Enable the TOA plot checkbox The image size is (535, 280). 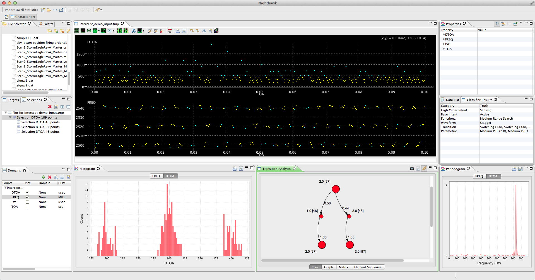(27, 207)
